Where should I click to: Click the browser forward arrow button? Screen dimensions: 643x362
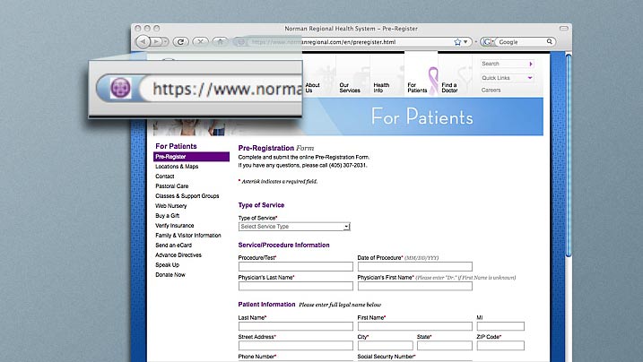156,42
